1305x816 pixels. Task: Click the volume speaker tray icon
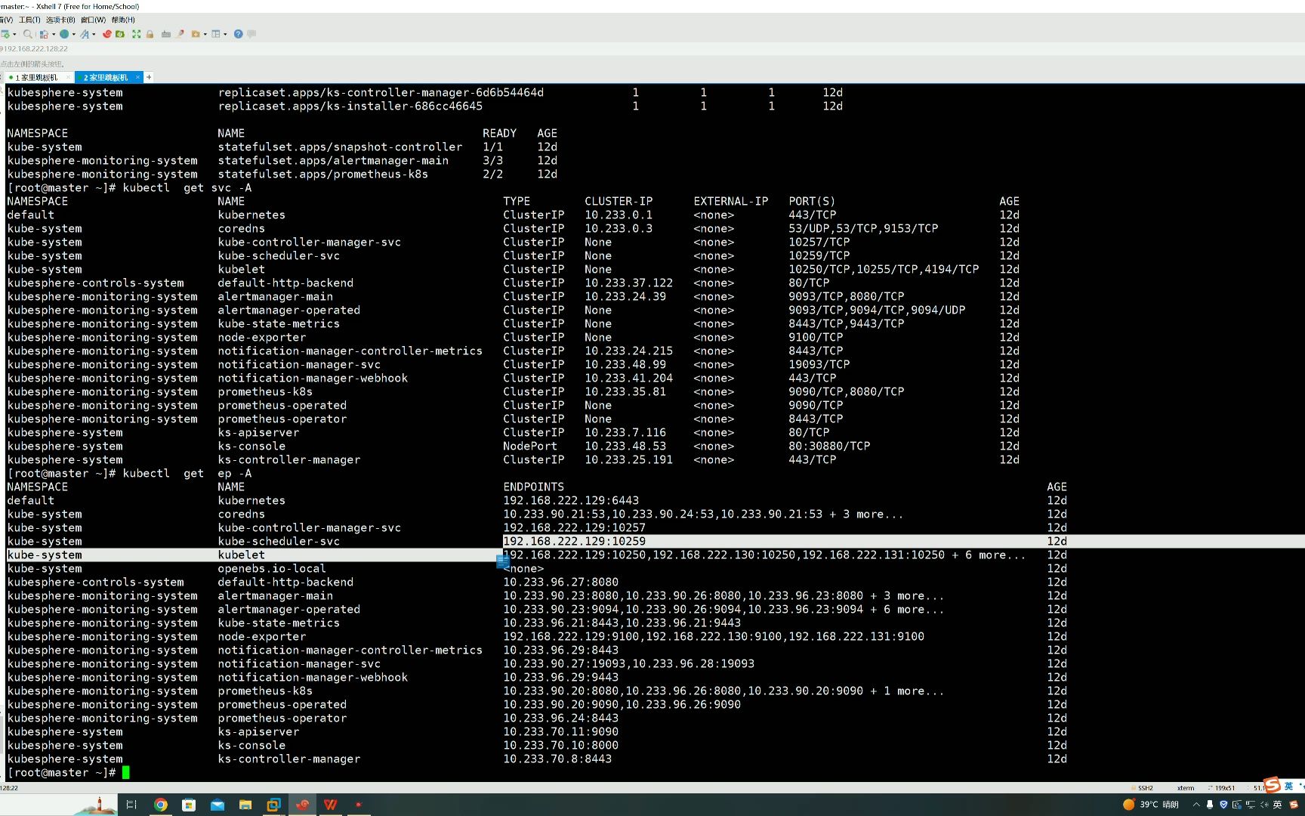click(x=1264, y=805)
